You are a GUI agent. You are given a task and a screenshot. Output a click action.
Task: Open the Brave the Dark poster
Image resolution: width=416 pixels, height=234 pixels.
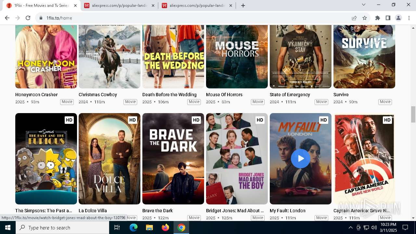pos(173,159)
